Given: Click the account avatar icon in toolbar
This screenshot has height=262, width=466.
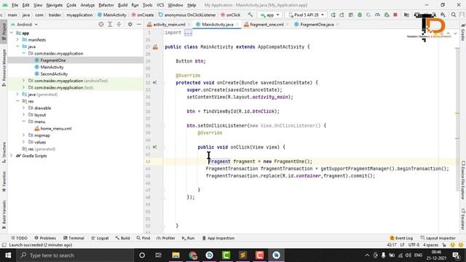Looking at the screenshot, I should [x=462, y=15].
